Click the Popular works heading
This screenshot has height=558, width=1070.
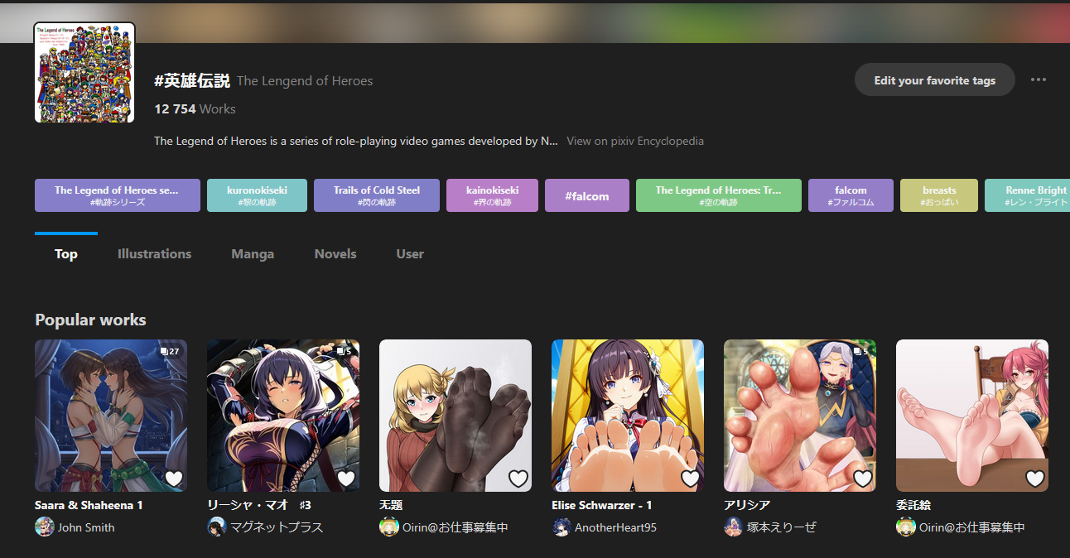tap(90, 320)
